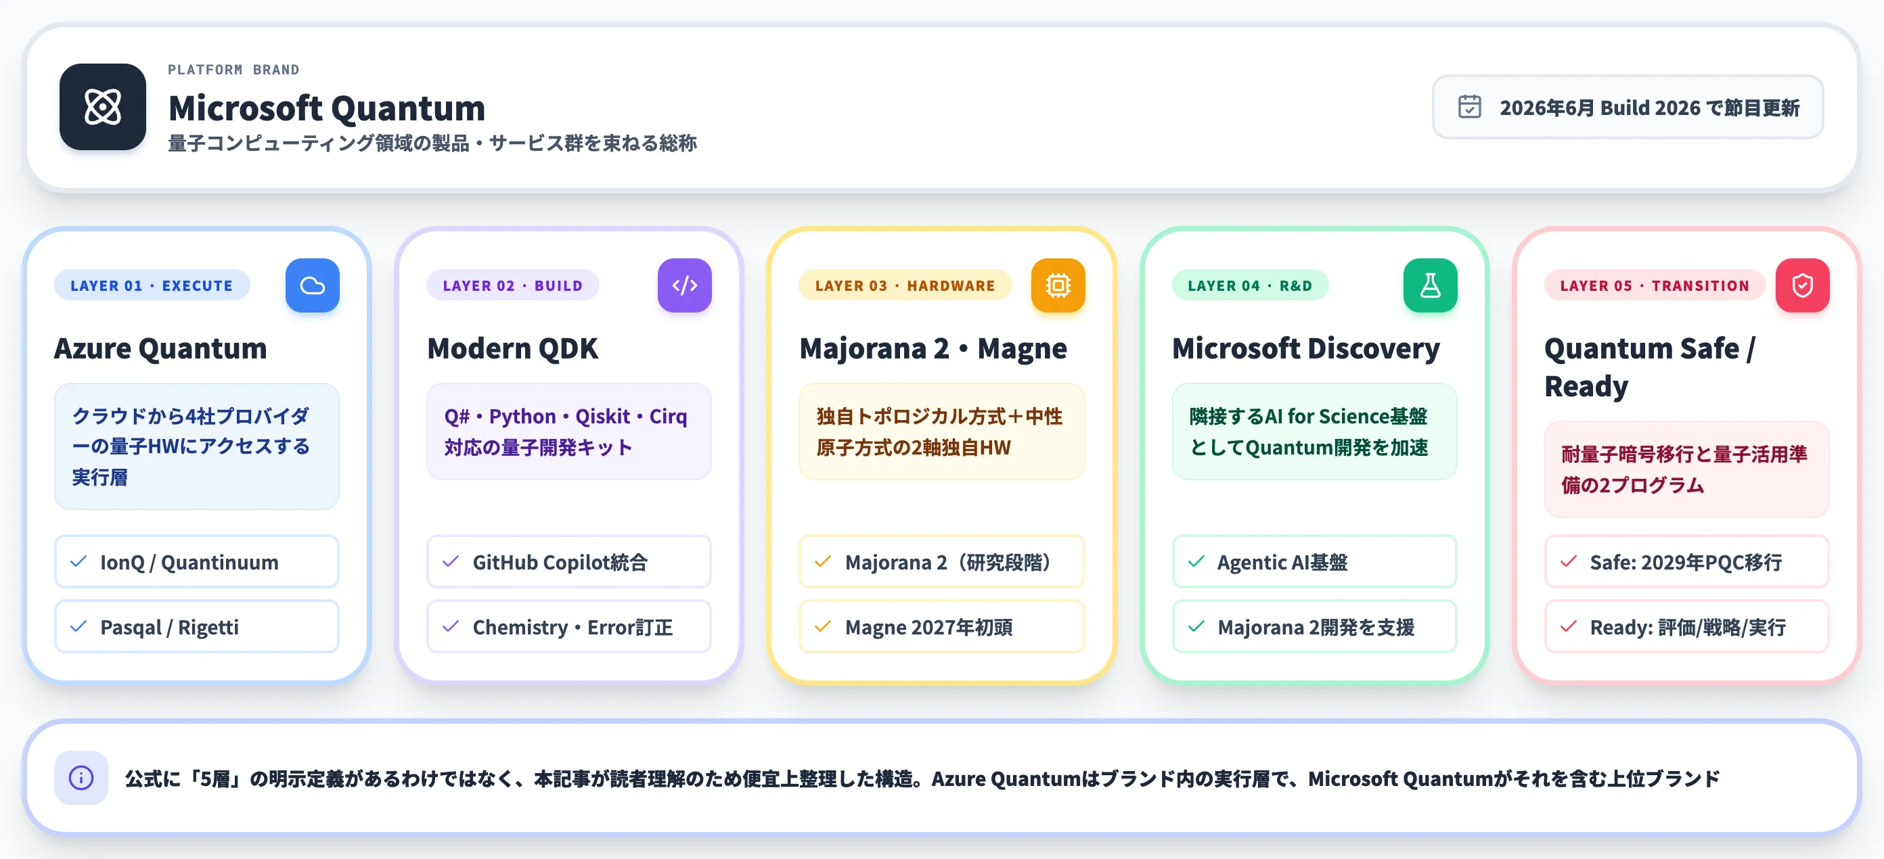Click the Magne 2027年初頭 text
Viewport: 1884px width, 859px height.
929,627
